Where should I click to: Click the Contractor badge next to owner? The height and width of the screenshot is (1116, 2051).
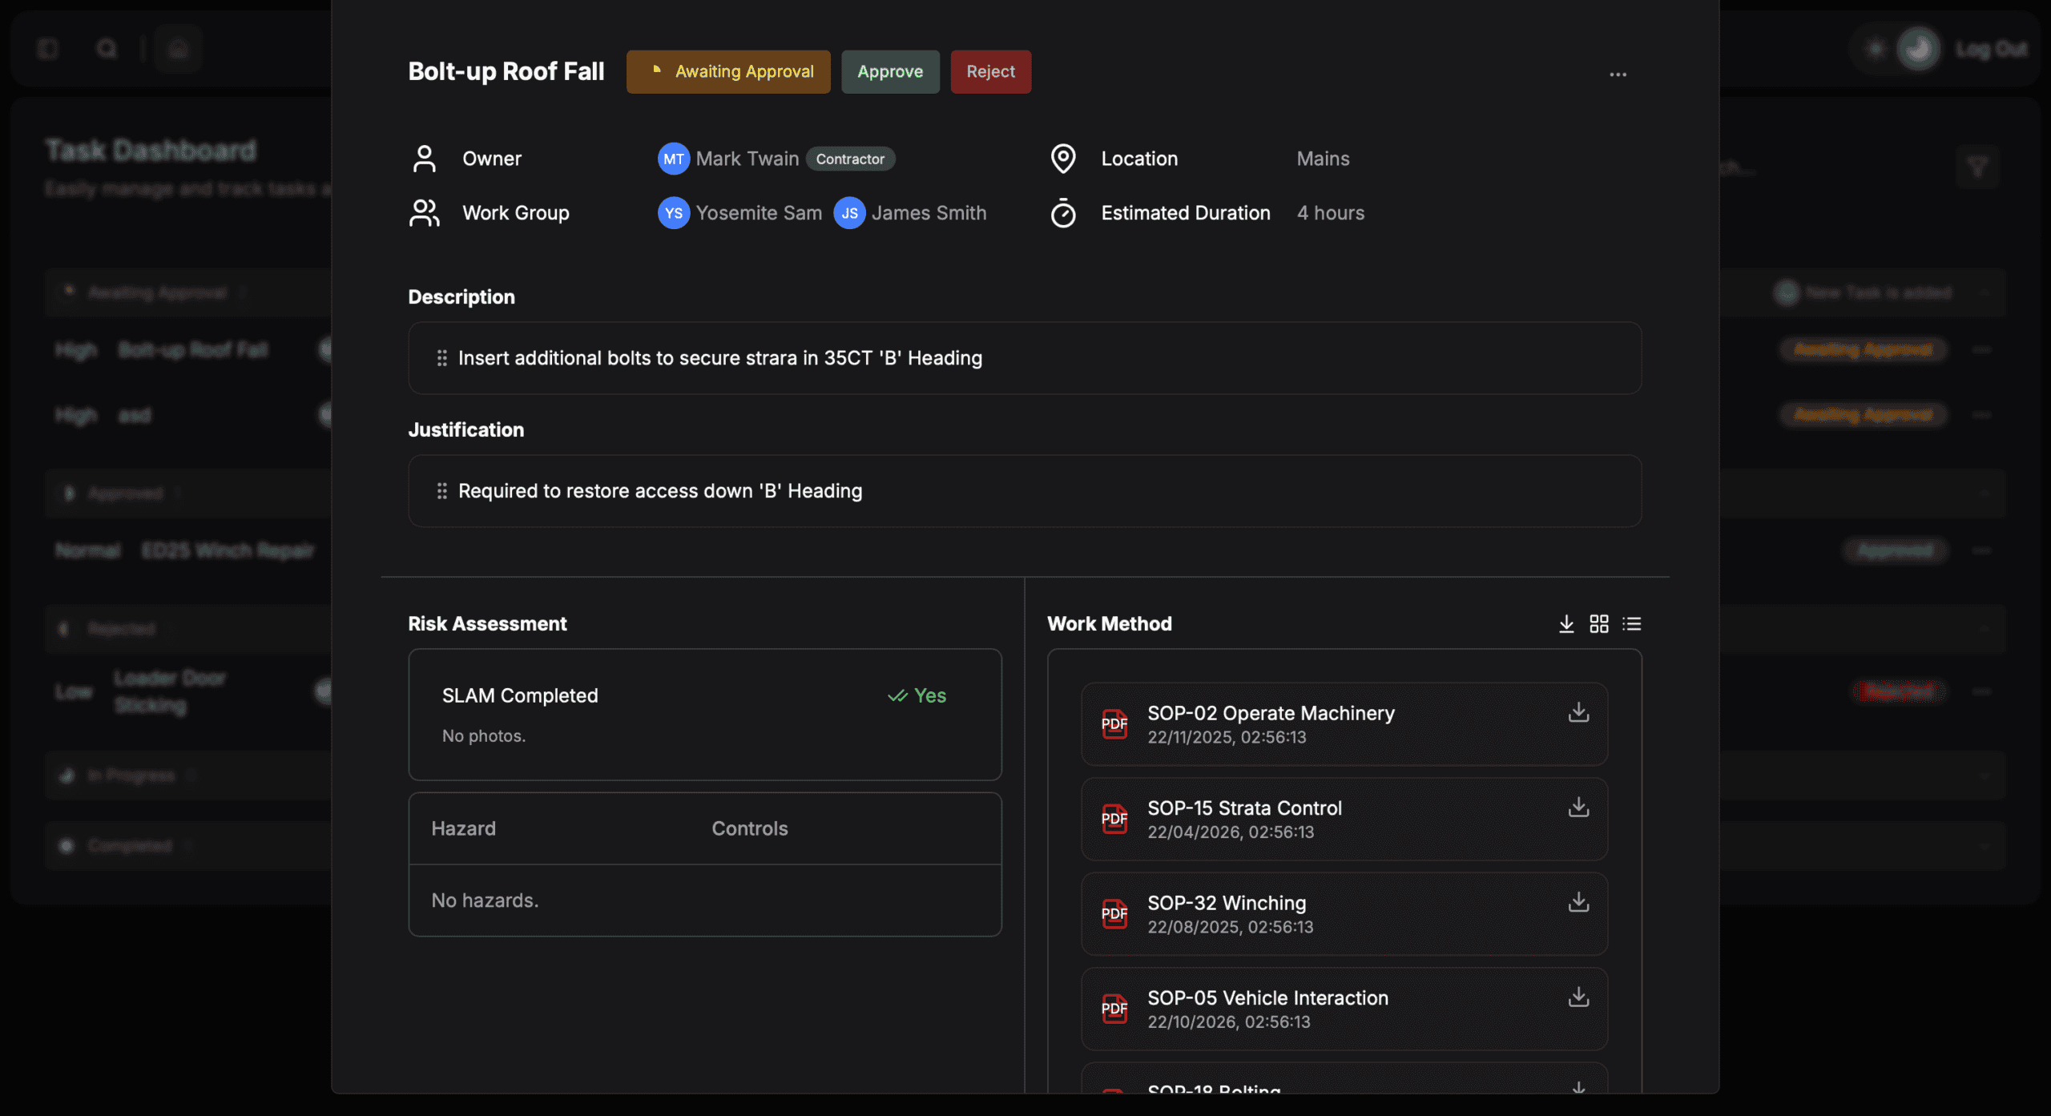pyautogui.click(x=850, y=159)
